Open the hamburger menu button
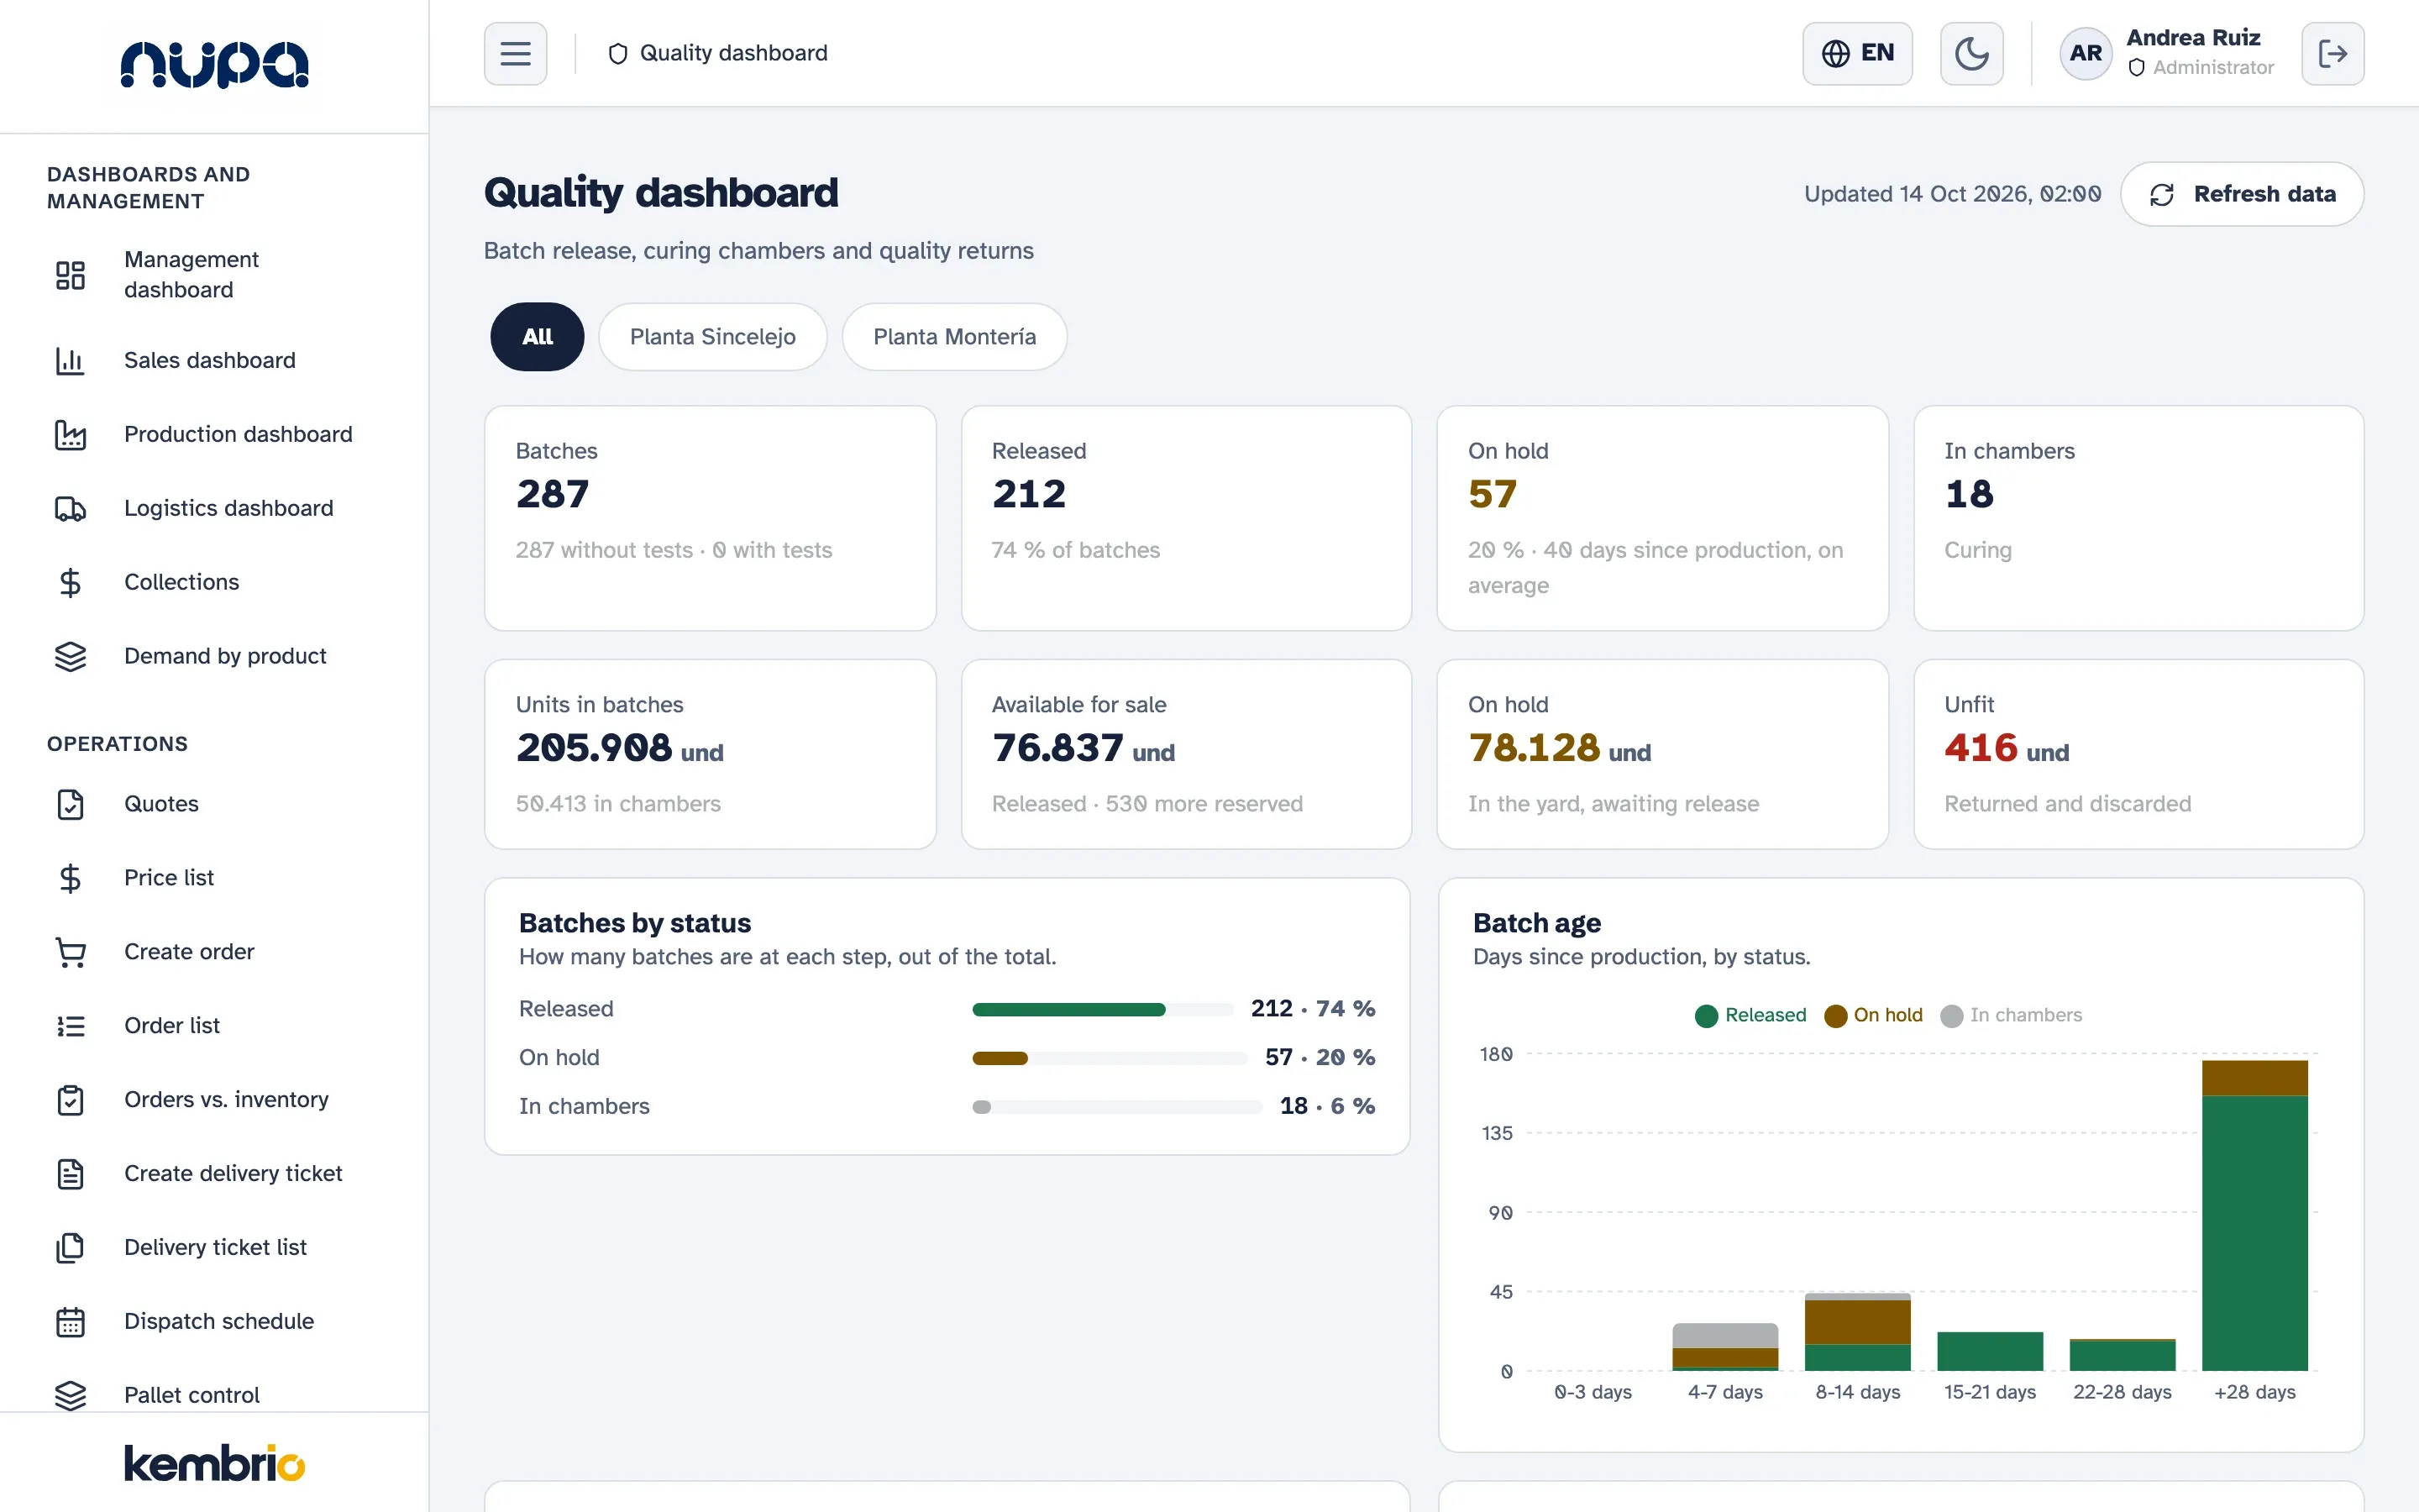 point(515,53)
